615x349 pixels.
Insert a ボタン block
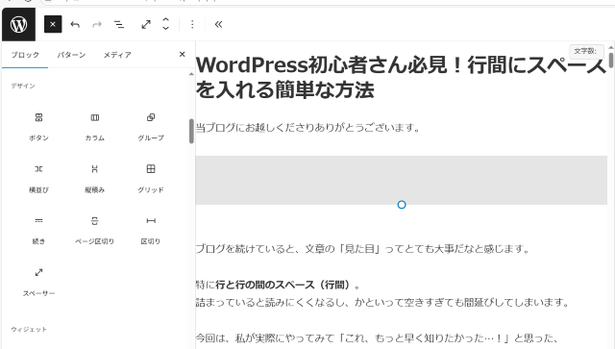tap(38, 127)
